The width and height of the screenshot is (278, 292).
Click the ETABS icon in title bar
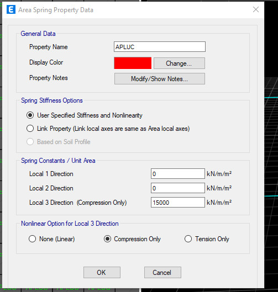(x=11, y=9)
